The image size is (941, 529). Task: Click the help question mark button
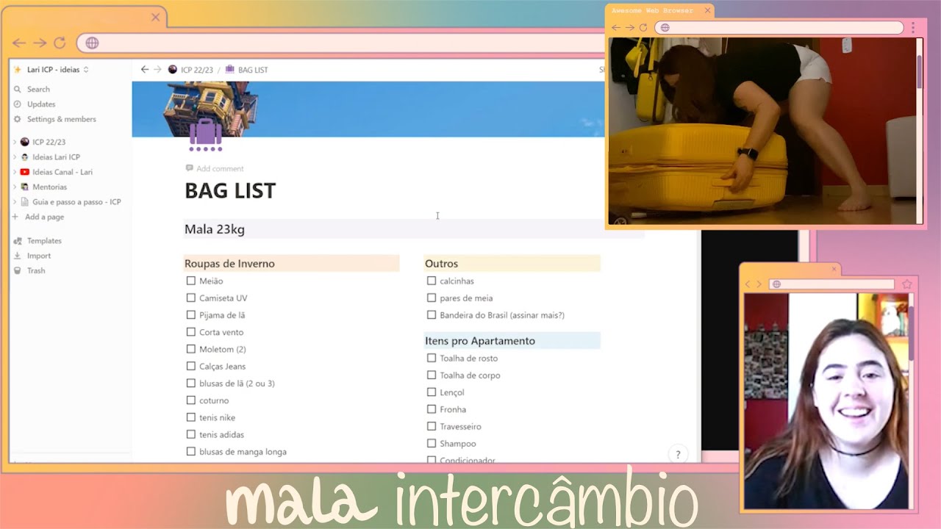coord(678,454)
